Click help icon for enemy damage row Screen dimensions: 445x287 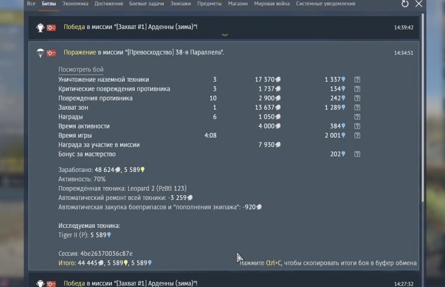click(x=358, y=98)
